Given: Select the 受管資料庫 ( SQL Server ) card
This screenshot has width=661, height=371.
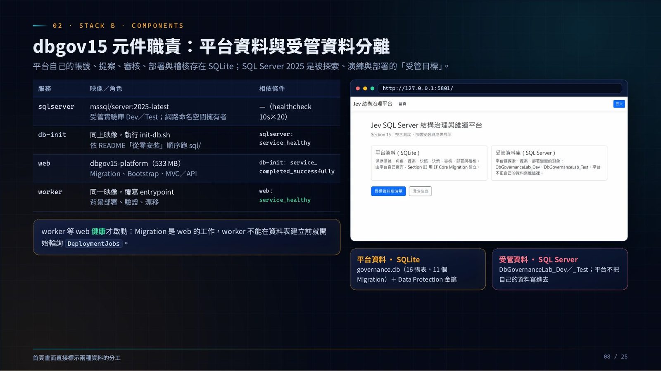Looking at the screenshot, I should click(x=549, y=163).
